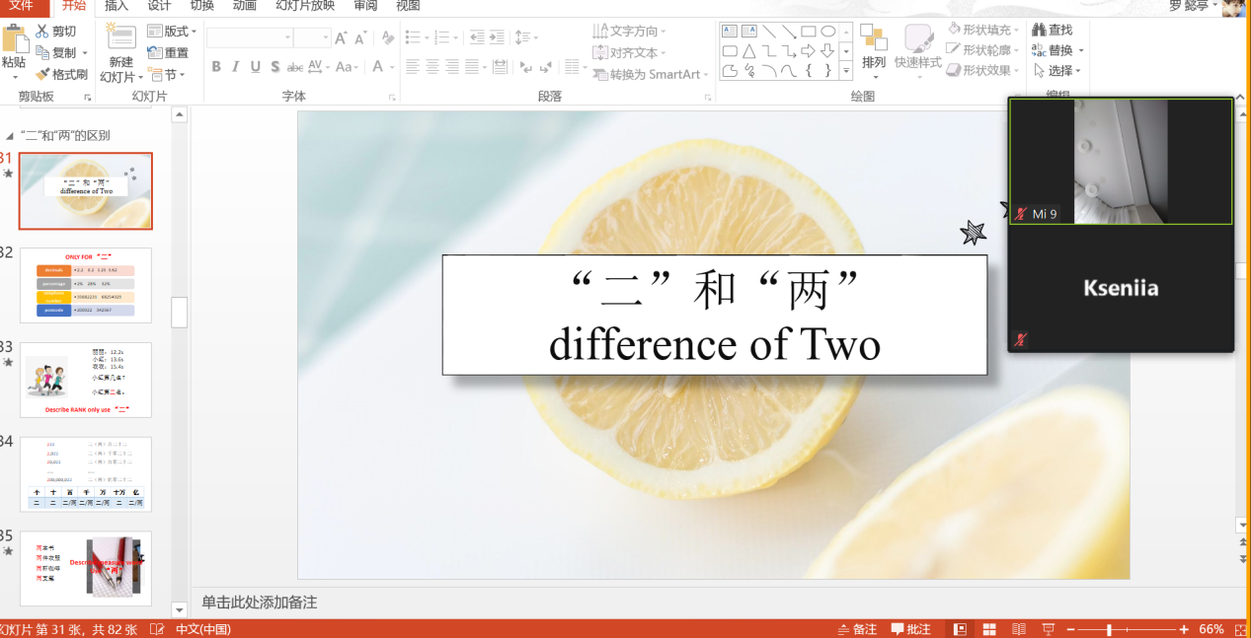
Task: Click the Text Direction (文字方向) button
Action: (x=630, y=32)
